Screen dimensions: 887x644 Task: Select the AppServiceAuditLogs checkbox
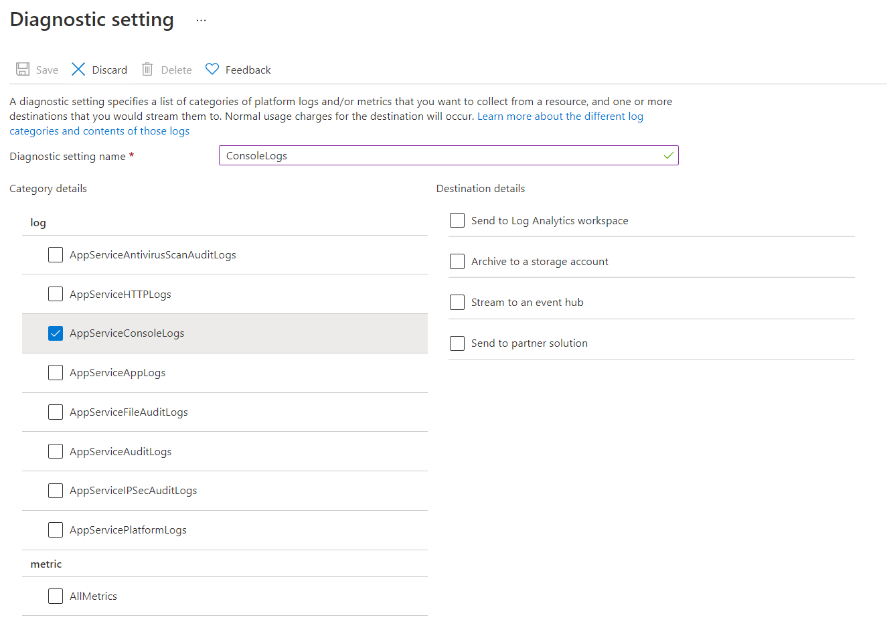(x=56, y=452)
